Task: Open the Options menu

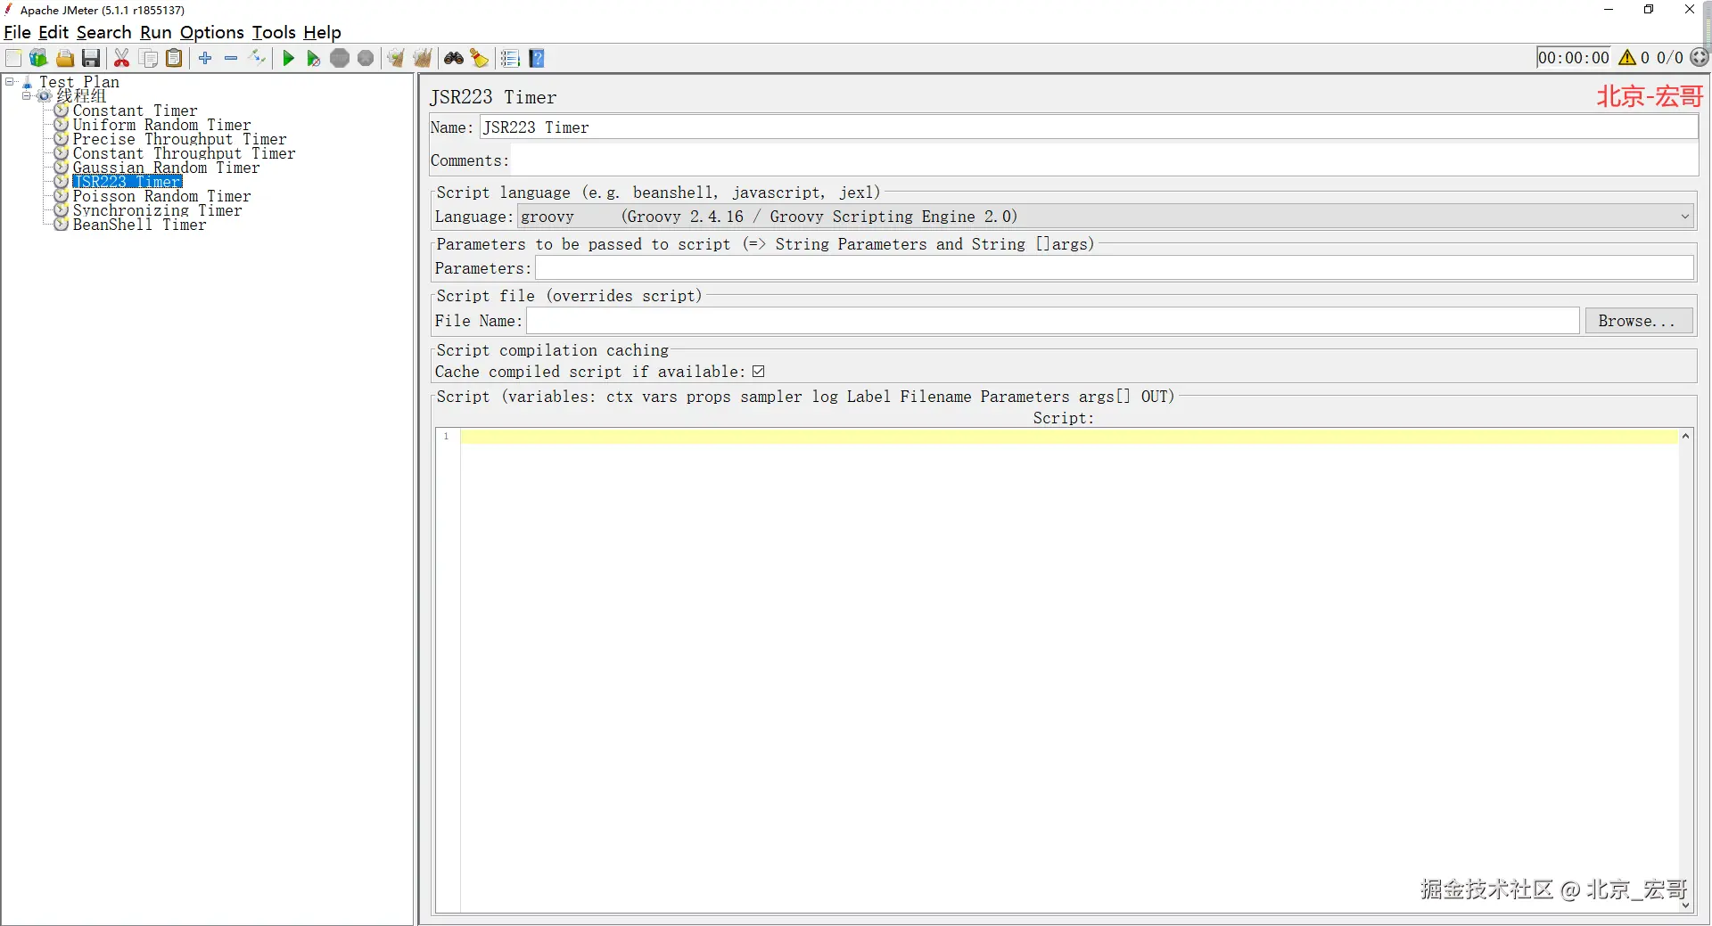Action: point(212,32)
